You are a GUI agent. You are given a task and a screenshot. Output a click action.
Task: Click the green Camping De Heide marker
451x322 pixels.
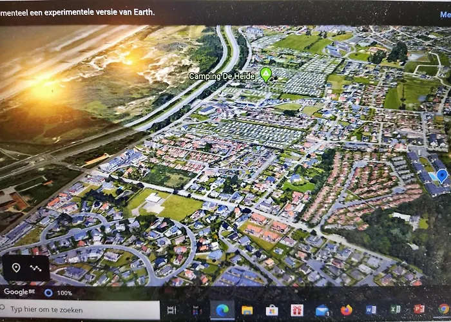265,75
